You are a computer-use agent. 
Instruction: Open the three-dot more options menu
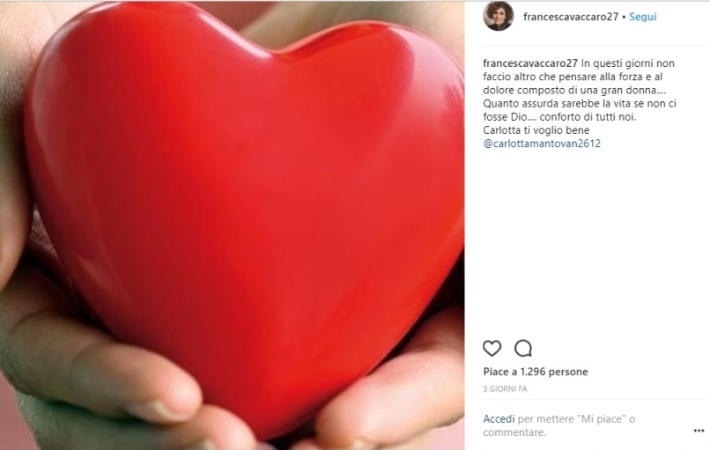pos(699,431)
